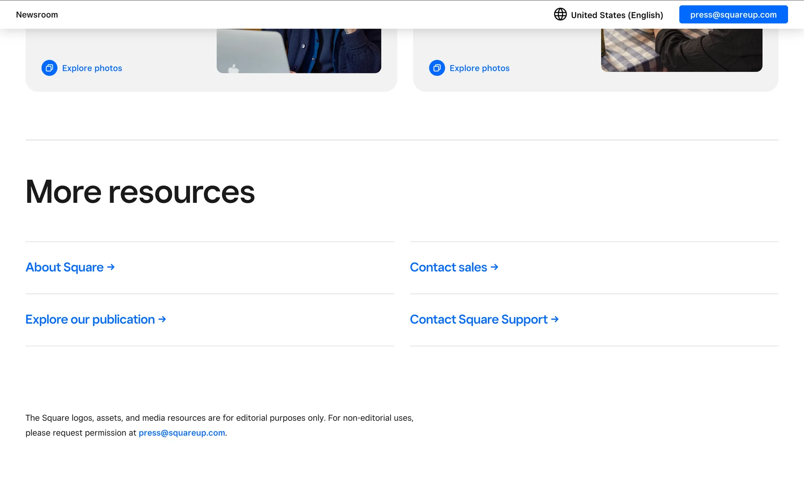Click left card's Explore photos icon
The width and height of the screenshot is (804, 503).
click(49, 68)
